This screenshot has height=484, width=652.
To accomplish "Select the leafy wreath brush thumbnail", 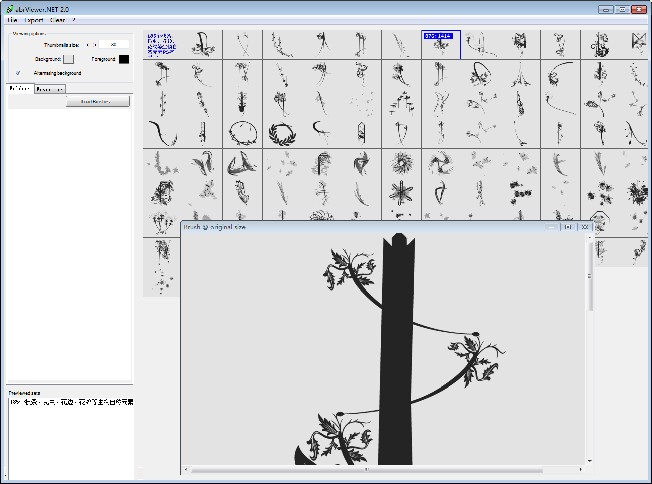I will coord(282,134).
